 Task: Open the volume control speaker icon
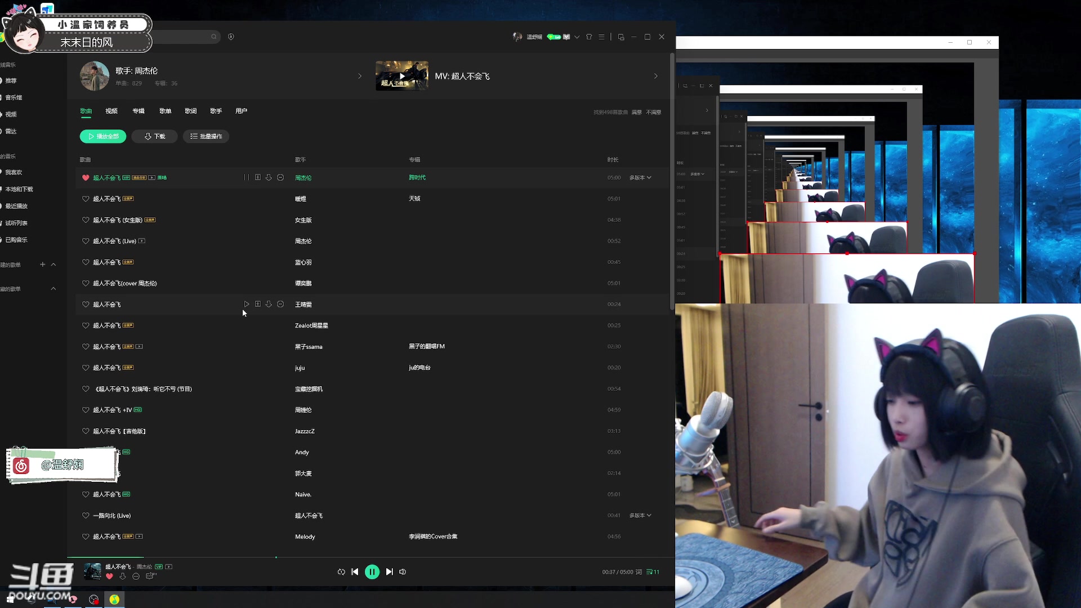tap(403, 571)
